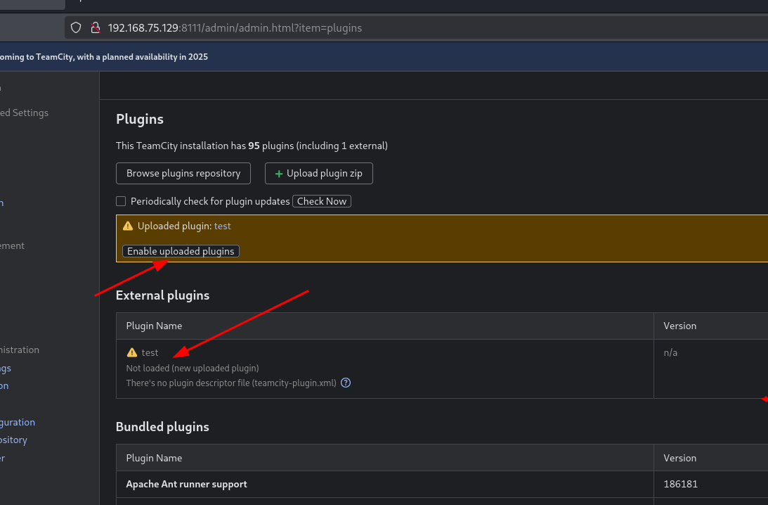The height and width of the screenshot is (505, 768).
Task: Toggle Periodically check for plugin updates checkbox
Action: click(x=121, y=201)
